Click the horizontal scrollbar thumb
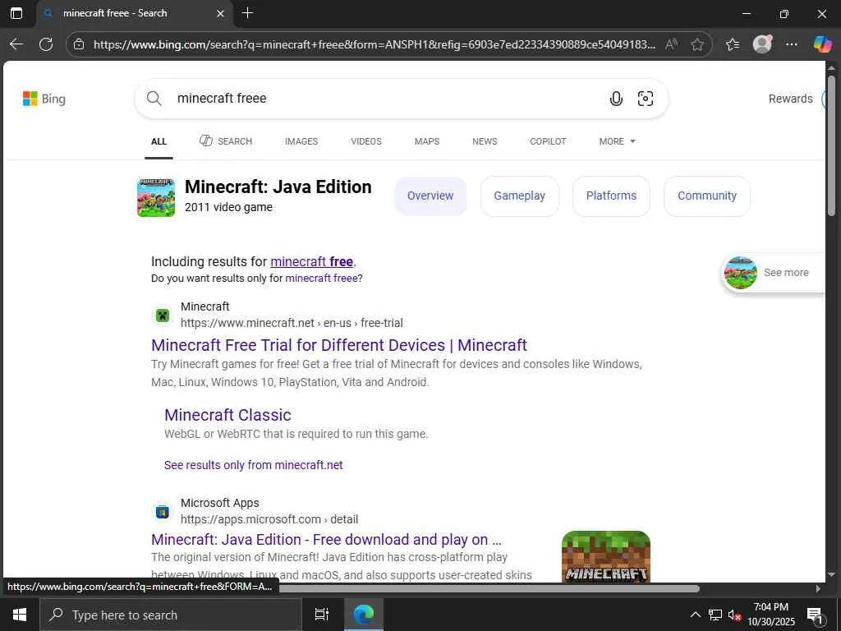 tap(489, 588)
